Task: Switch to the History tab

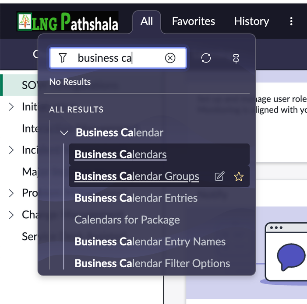Action: (x=251, y=21)
